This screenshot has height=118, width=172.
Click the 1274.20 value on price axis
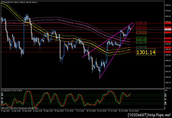pyautogui.click(x=168, y=66)
